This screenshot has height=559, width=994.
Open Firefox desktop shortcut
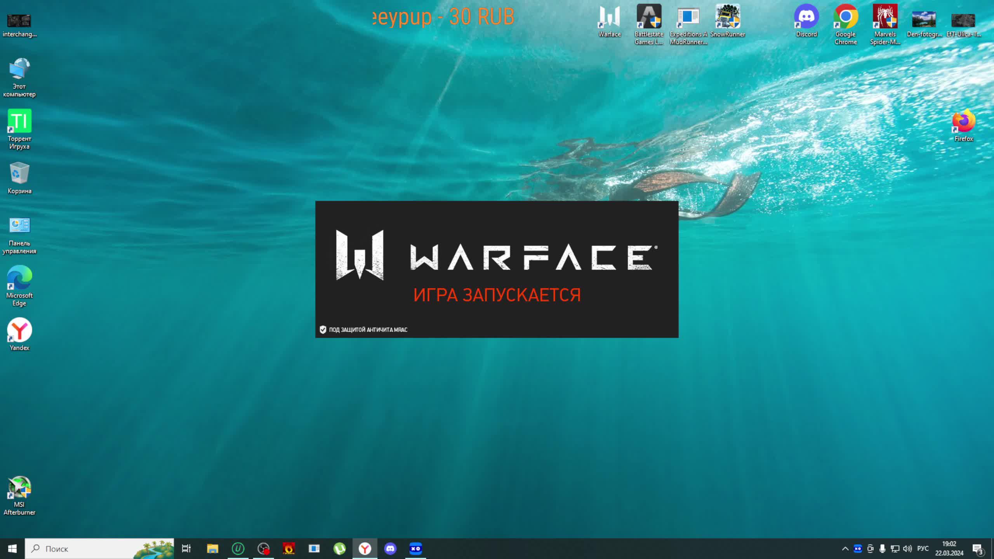click(x=963, y=122)
